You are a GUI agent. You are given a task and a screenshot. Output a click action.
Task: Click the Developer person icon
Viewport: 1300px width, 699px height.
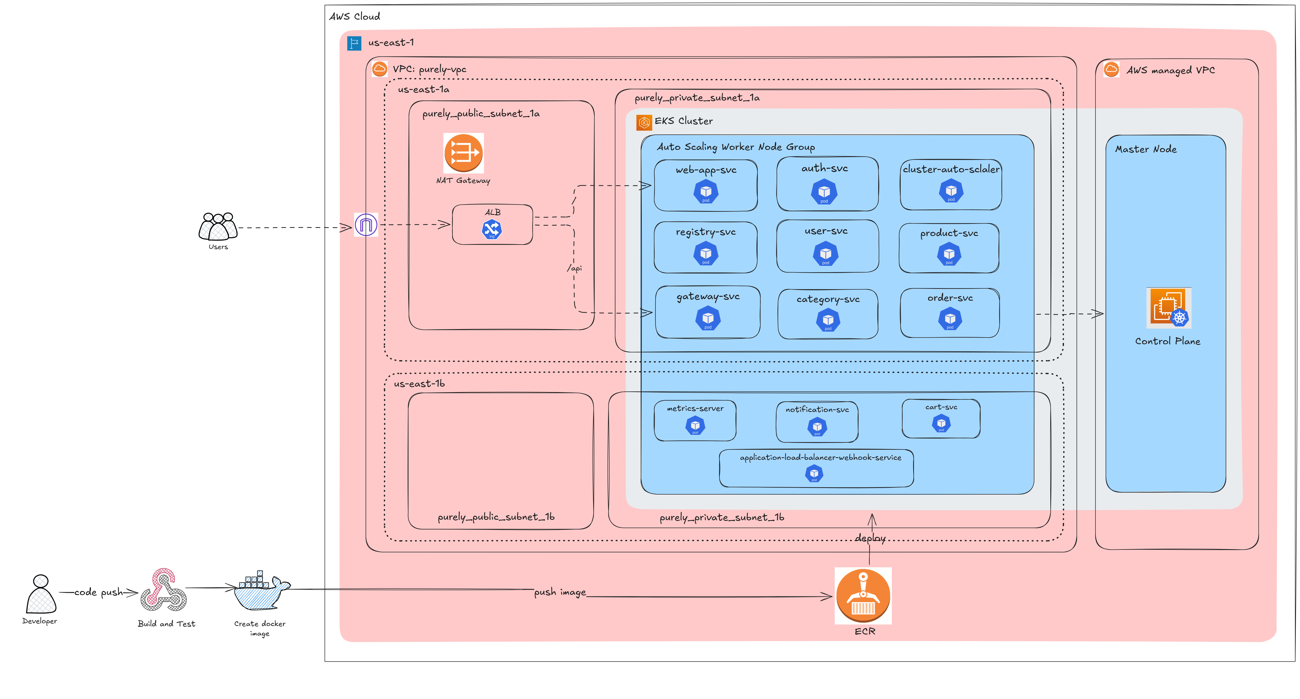41,593
